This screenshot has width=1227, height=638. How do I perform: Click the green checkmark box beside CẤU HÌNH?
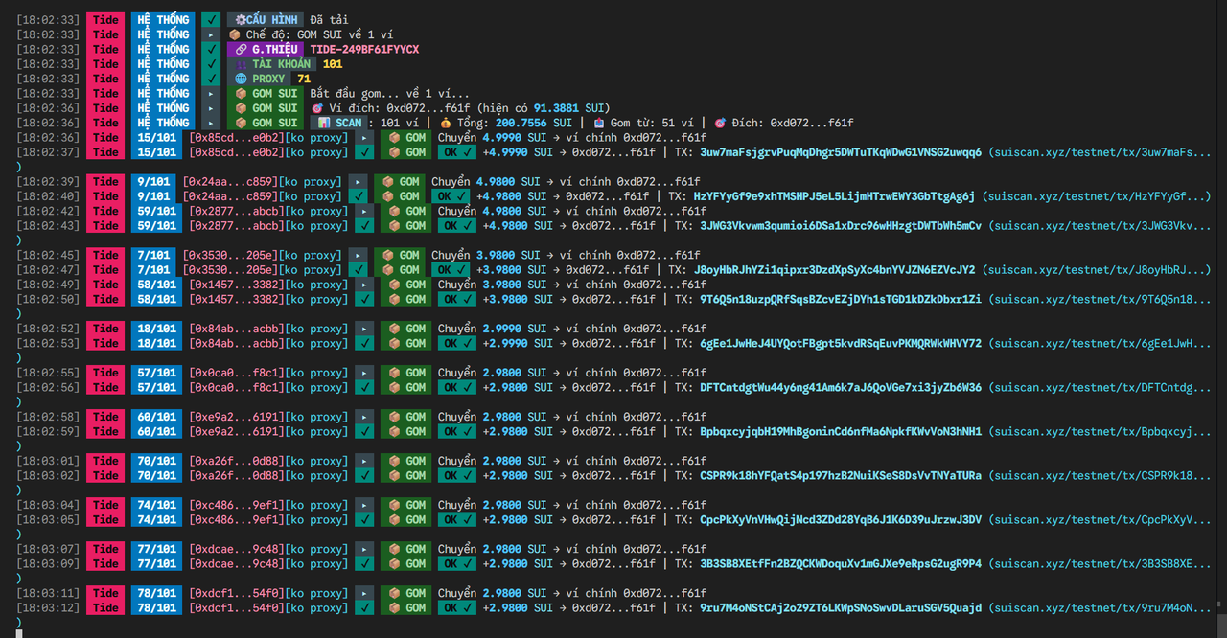pos(211,19)
